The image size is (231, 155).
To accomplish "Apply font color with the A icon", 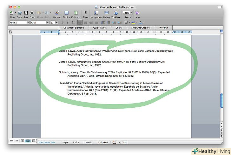I will click(x=141, y=23).
